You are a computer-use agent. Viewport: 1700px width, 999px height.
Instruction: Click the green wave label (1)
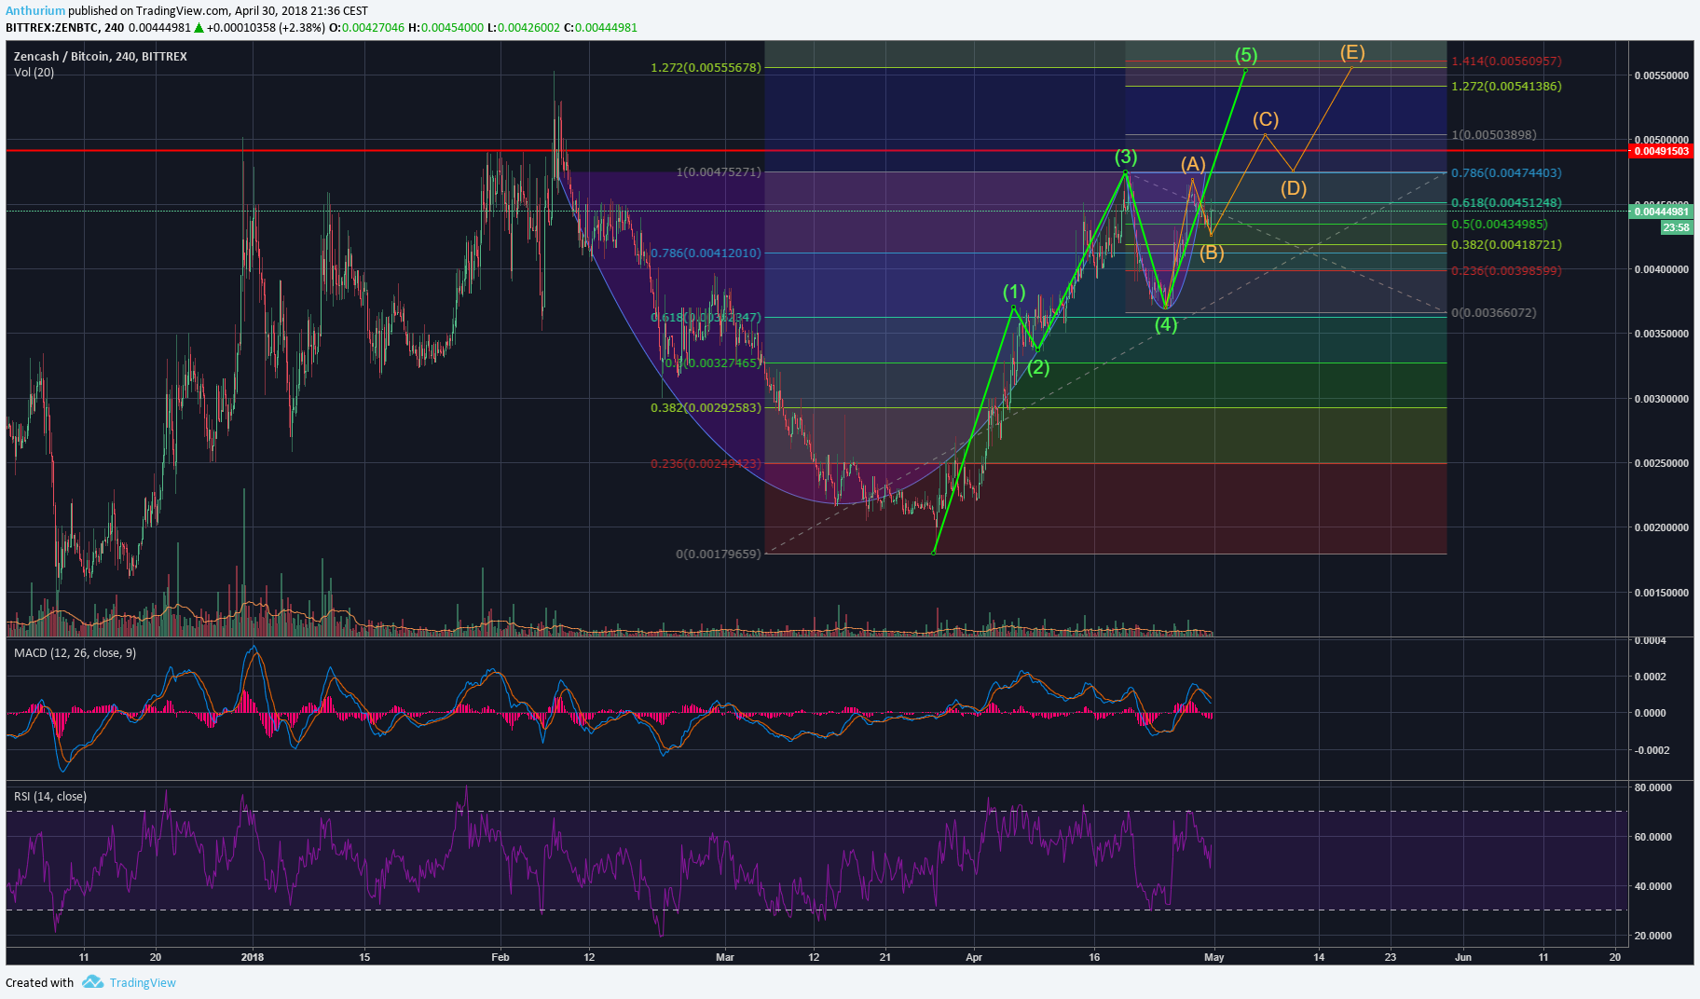[x=1014, y=293]
